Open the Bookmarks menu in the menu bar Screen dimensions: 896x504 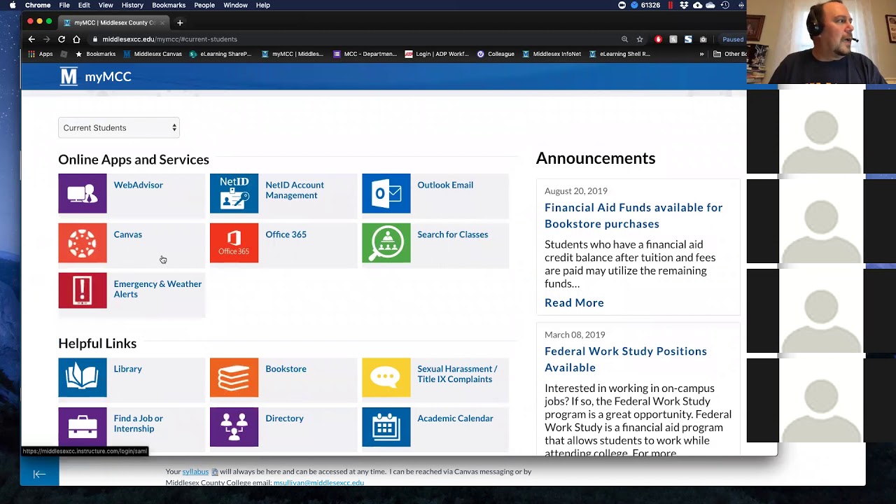pos(169,5)
